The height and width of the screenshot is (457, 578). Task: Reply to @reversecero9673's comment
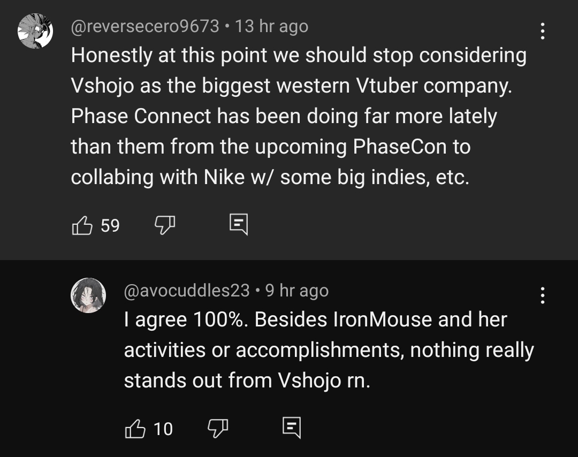(x=238, y=225)
